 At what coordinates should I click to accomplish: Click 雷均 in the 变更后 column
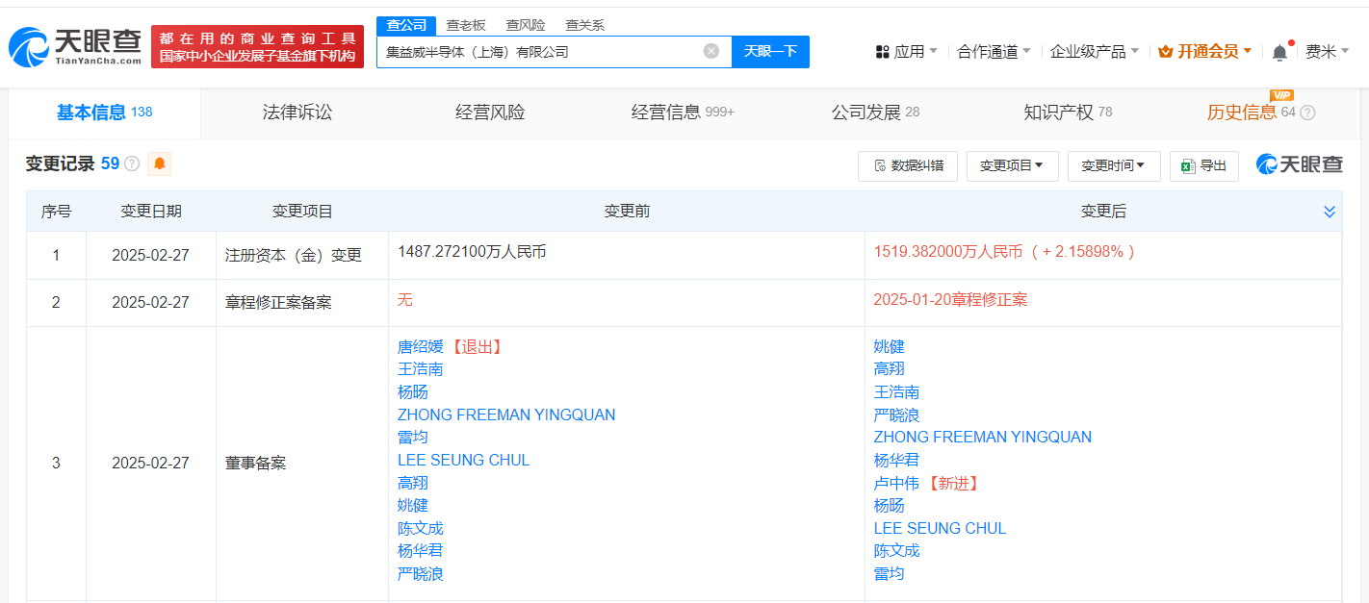coord(890,574)
